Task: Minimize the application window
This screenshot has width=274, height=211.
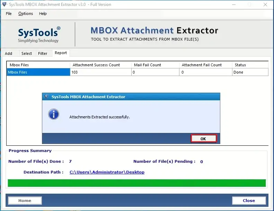Action: 234,5
